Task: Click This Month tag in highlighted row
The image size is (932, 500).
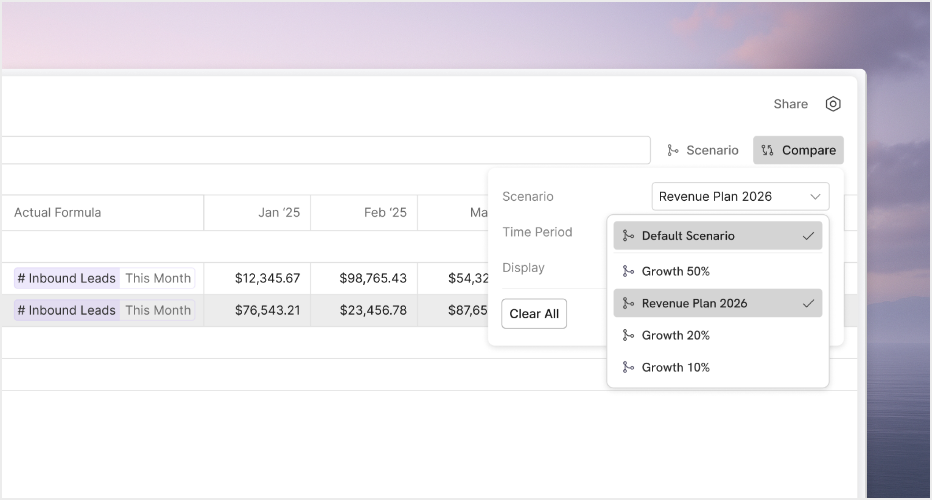Action: (x=158, y=310)
